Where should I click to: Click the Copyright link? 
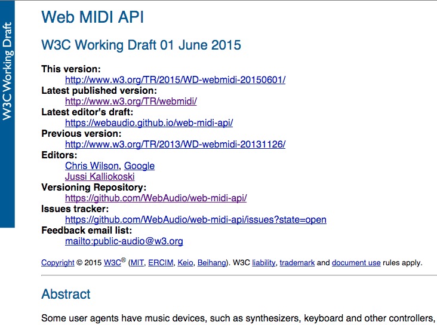tap(58, 263)
